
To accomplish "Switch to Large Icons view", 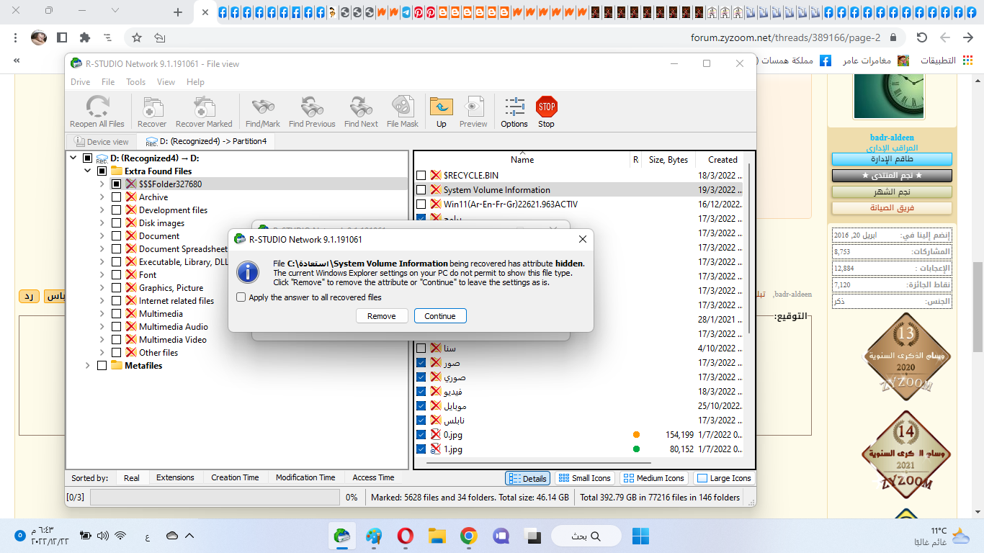I will tap(724, 478).
